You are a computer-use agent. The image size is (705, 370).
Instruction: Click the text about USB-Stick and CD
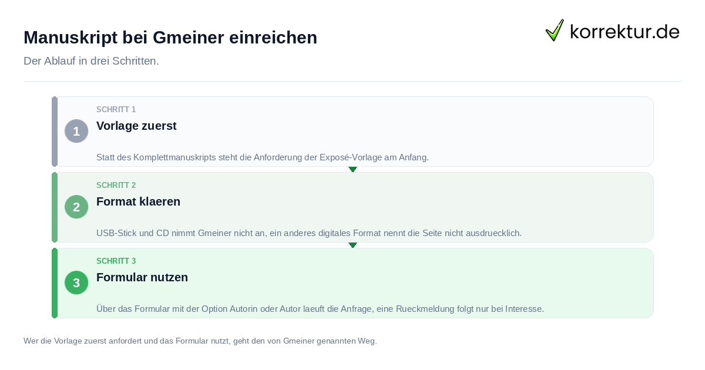[309, 233]
